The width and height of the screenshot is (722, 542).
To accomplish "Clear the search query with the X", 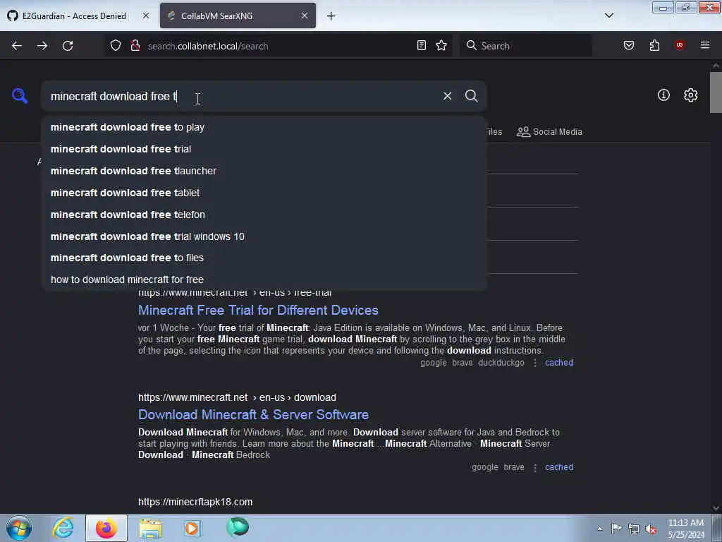I will click(x=447, y=96).
